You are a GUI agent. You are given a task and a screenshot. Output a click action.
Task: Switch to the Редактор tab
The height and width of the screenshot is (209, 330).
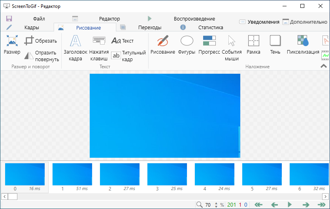pos(109,19)
